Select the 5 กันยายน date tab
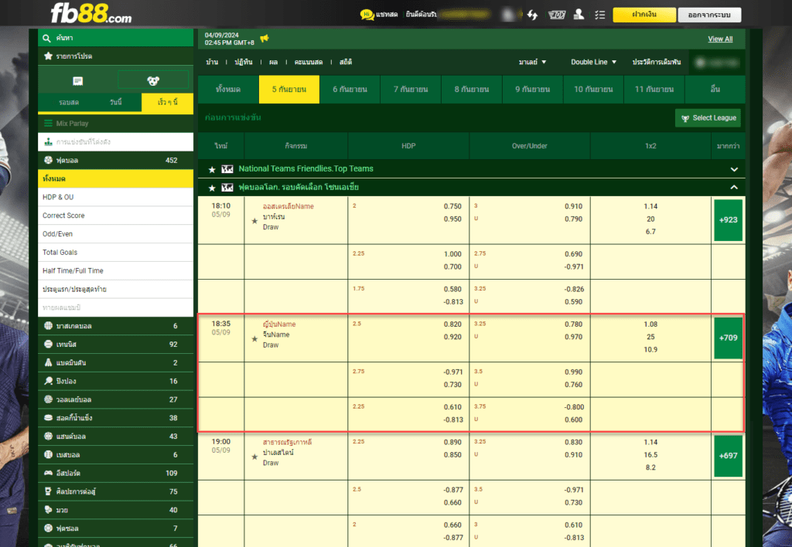The height and width of the screenshot is (547, 792). [x=289, y=90]
